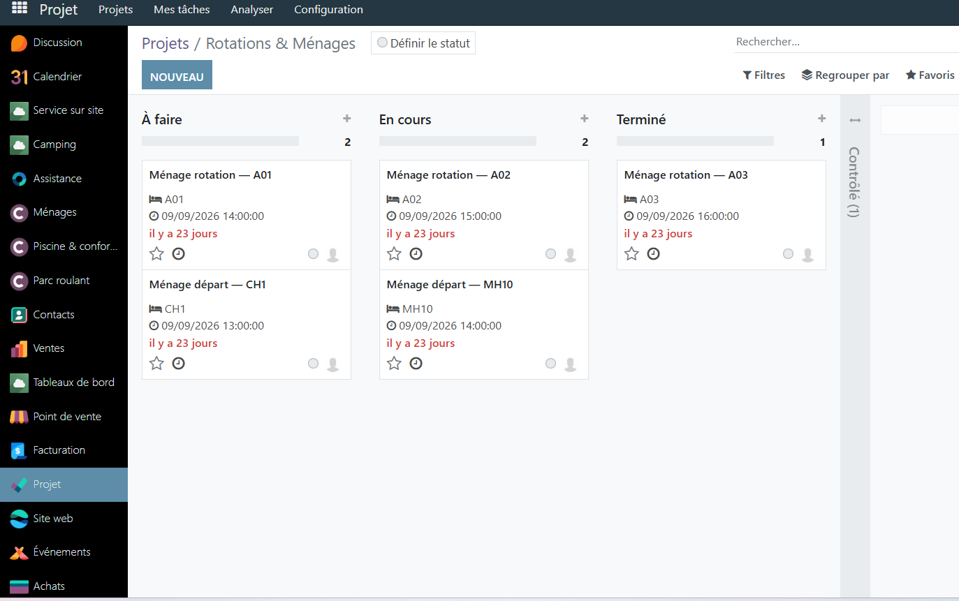Open the Mes tâches menu
Image resolution: width=959 pixels, height=601 pixels.
pos(182,10)
